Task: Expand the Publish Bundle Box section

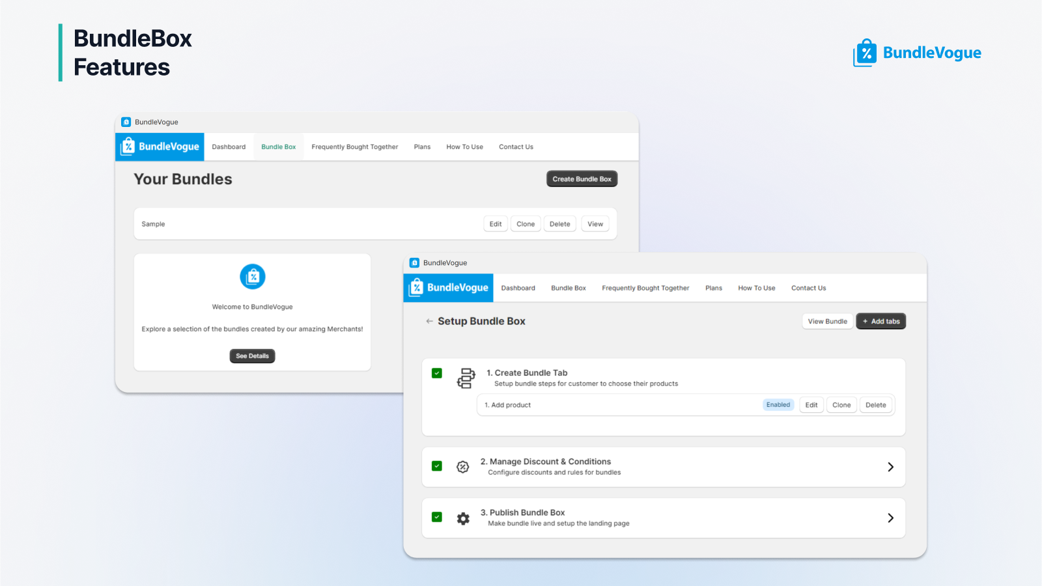Action: coord(890,518)
